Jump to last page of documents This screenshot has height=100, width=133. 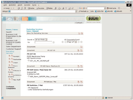(81, 42)
